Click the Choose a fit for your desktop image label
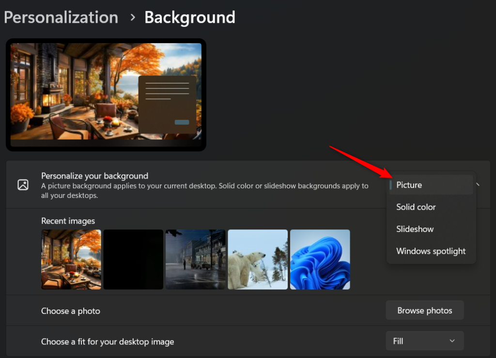This screenshot has width=496, height=358. coord(108,342)
